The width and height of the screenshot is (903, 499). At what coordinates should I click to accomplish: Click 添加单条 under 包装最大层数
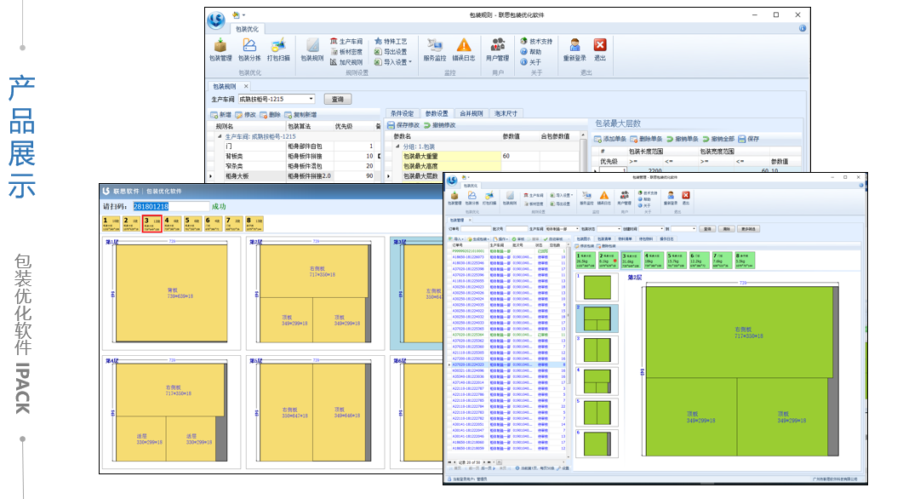click(x=610, y=139)
